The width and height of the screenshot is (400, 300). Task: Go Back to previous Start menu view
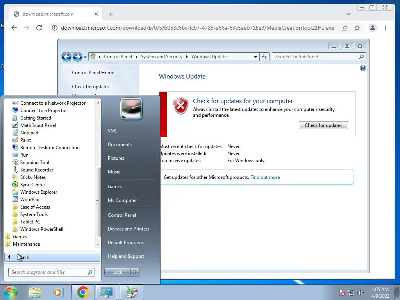click(x=52, y=257)
